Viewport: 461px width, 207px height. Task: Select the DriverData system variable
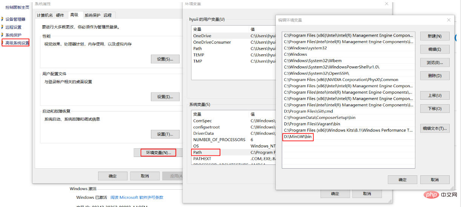[234, 133]
